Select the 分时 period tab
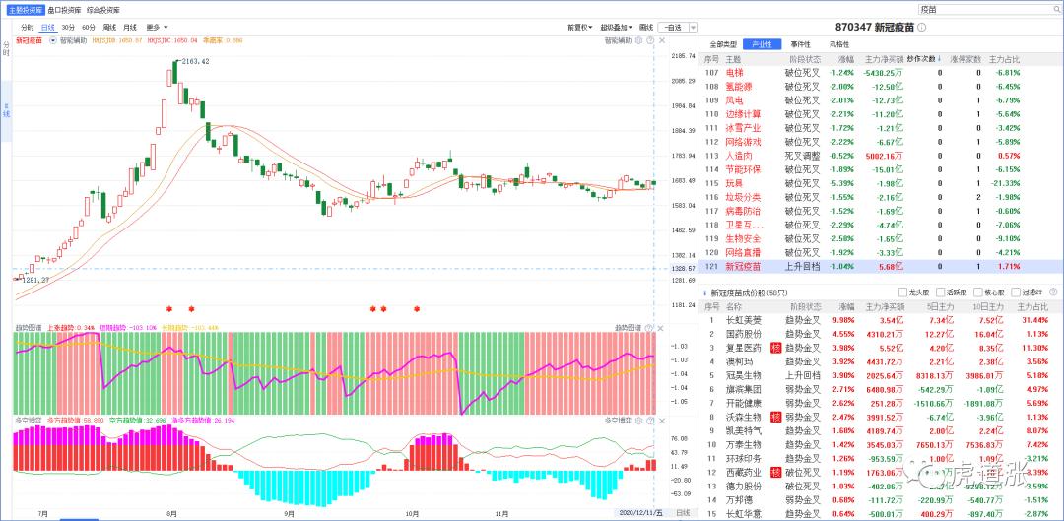Image resolution: width=1064 pixels, height=521 pixels. 27,28
